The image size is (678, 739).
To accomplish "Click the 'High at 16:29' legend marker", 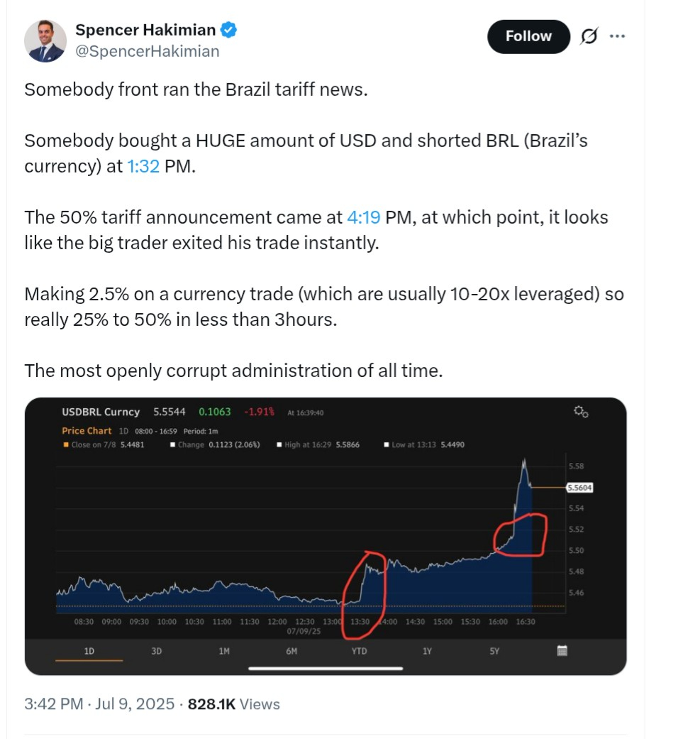I will (x=279, y=445).
